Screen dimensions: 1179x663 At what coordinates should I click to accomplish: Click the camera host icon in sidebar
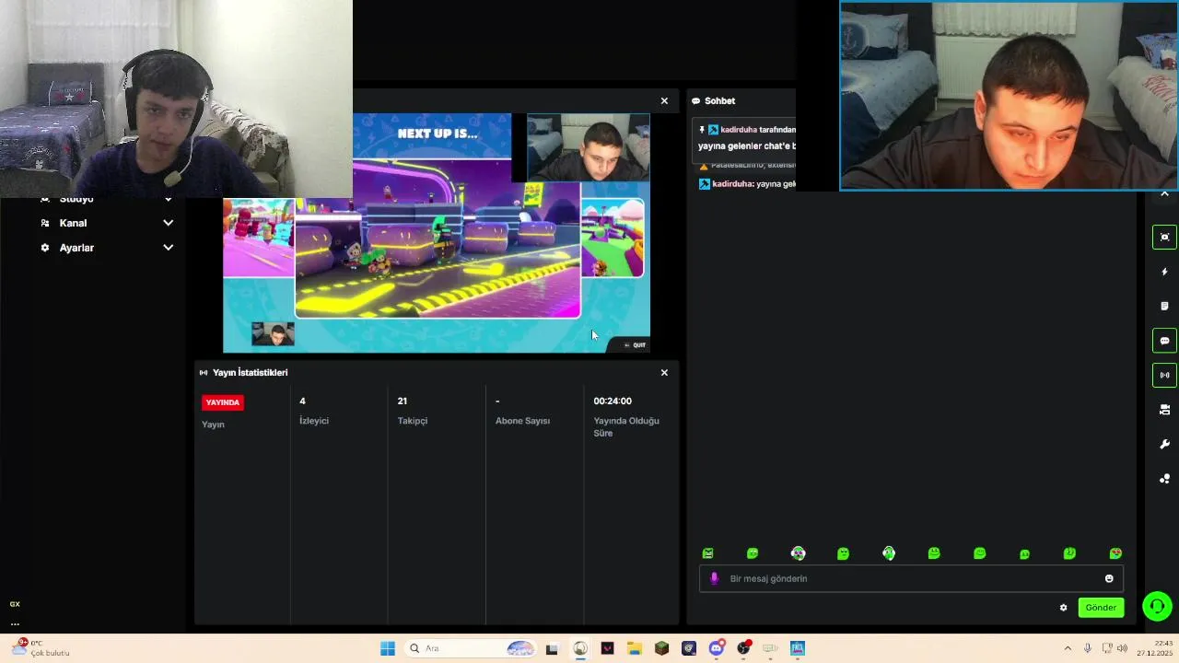pos(1164,410)
